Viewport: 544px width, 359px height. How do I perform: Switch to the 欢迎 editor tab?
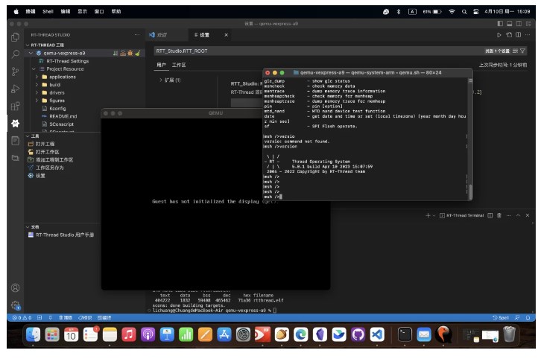point(162,35)
